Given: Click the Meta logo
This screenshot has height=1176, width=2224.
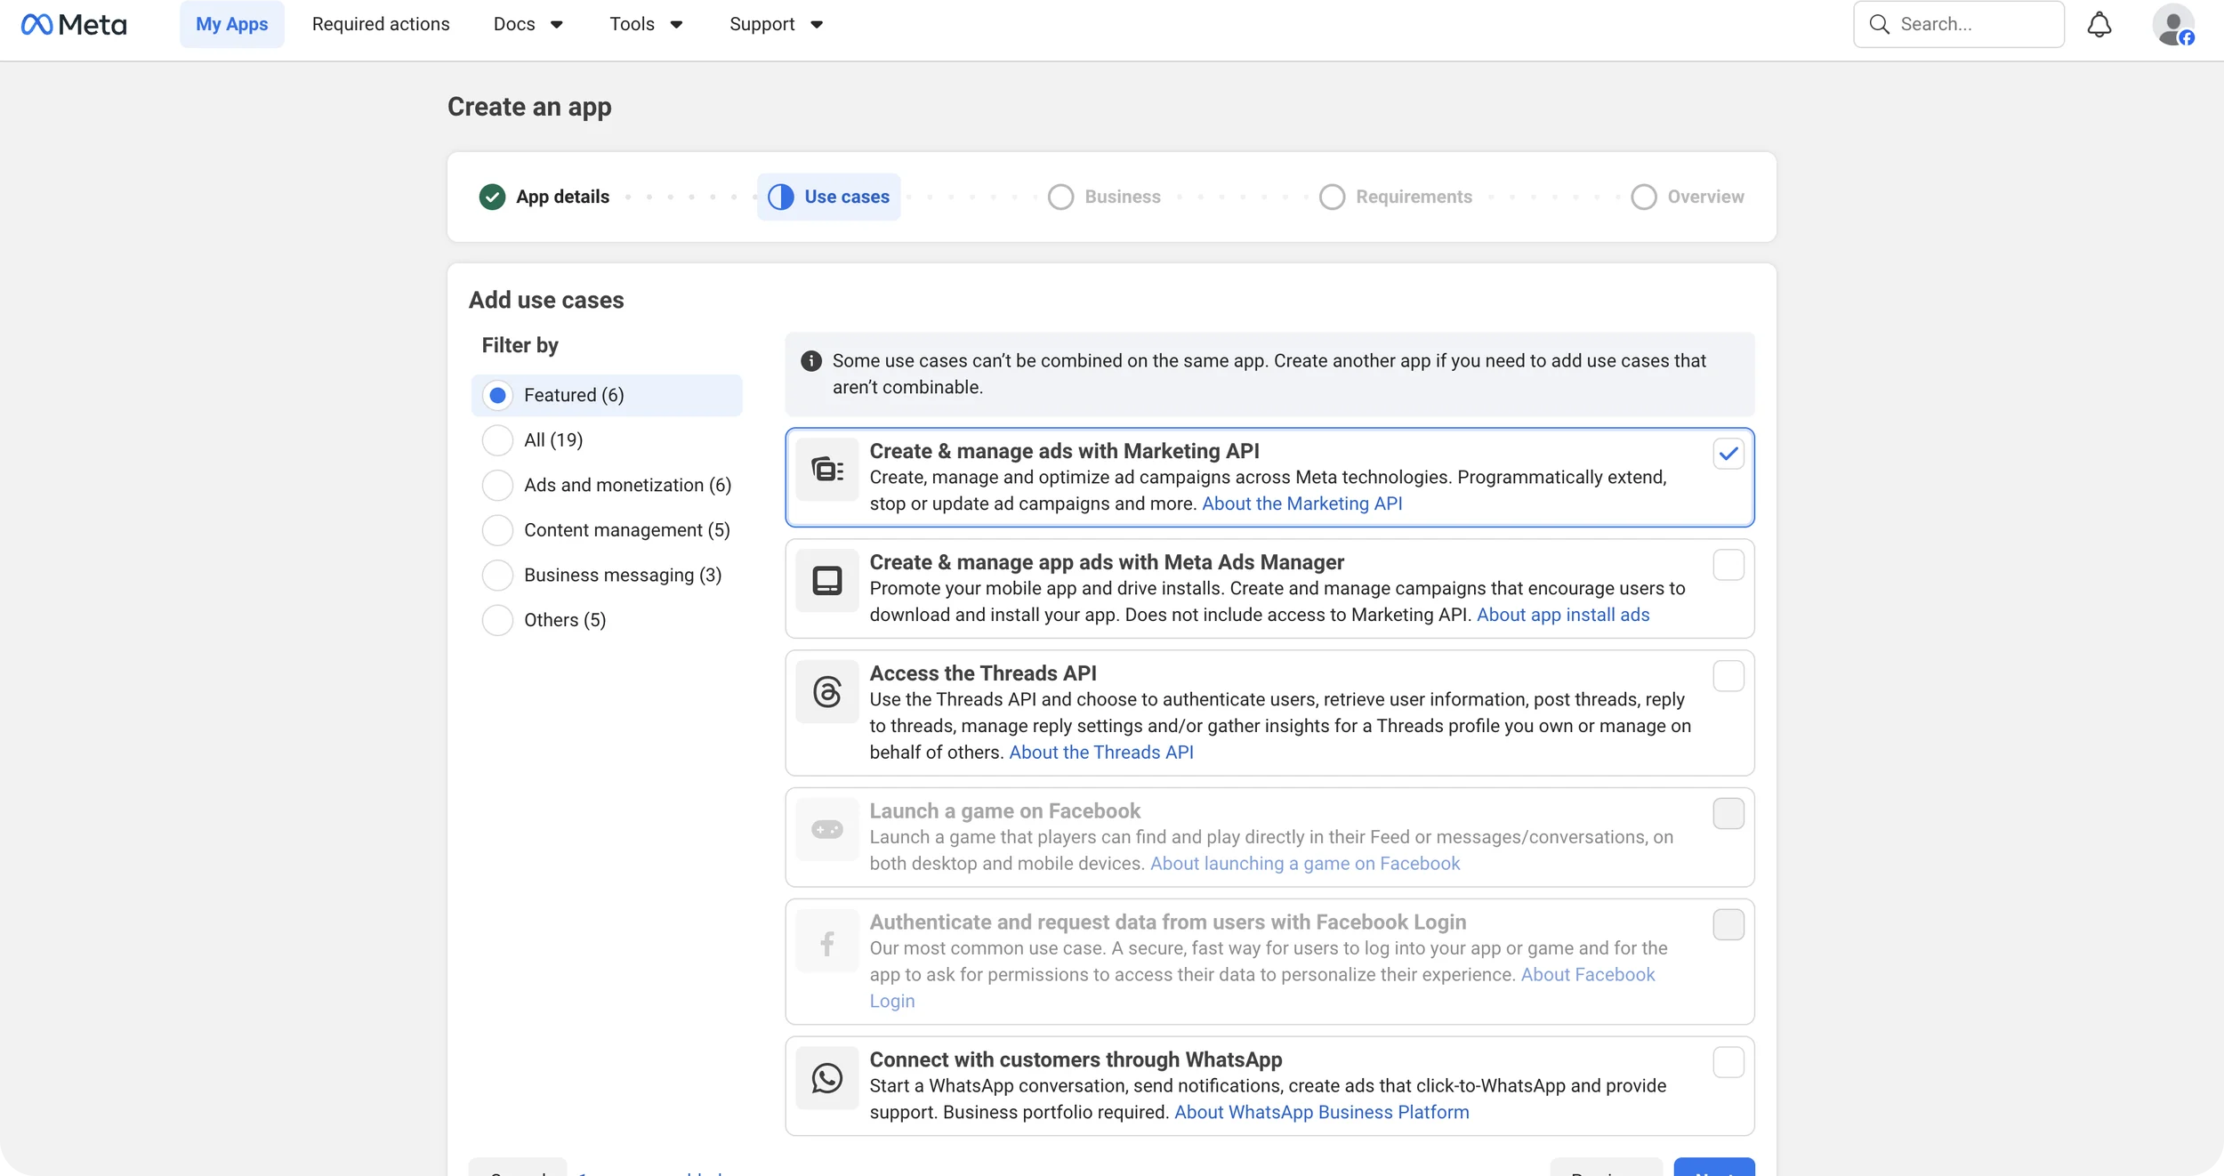Looking at the screenshot, I should pos(74,24).
